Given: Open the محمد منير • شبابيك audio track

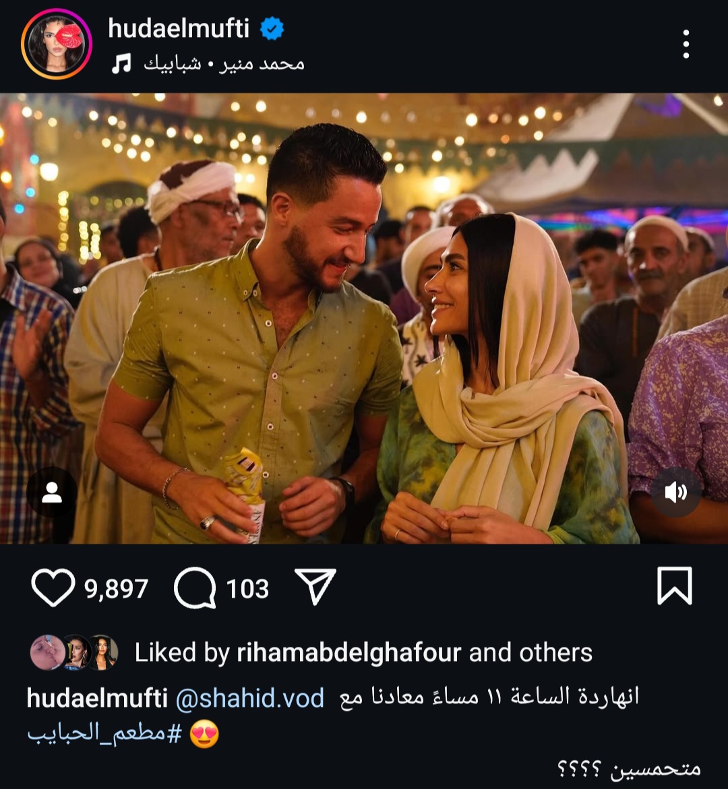Looking at the screenshot, I should pos(224,64).
